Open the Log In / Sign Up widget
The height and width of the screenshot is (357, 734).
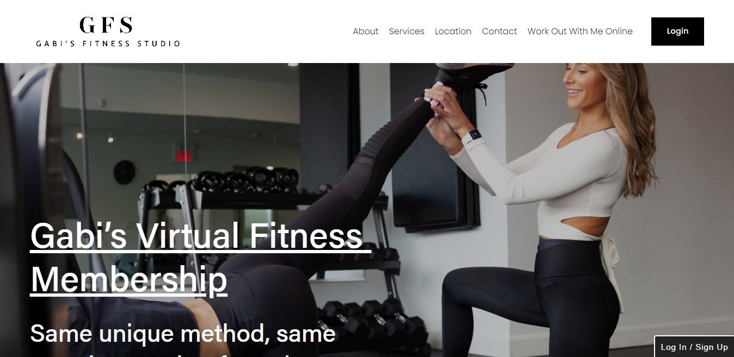(694, 347)
